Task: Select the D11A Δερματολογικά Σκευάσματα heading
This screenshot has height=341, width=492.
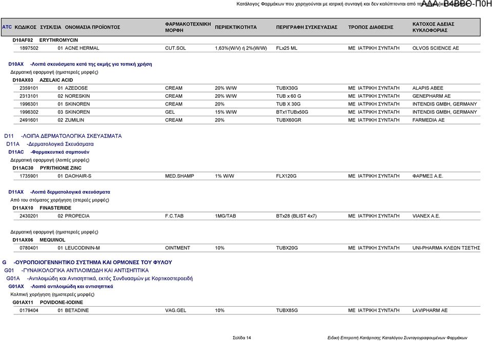Action: tap(50, 144)
